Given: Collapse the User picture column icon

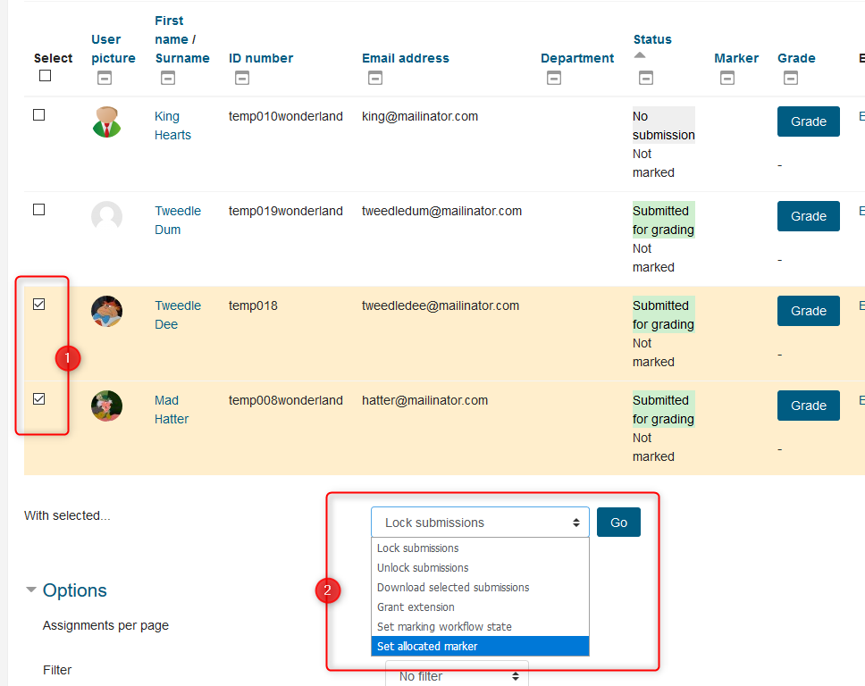Looking at the screenshot, I should 105,79.
